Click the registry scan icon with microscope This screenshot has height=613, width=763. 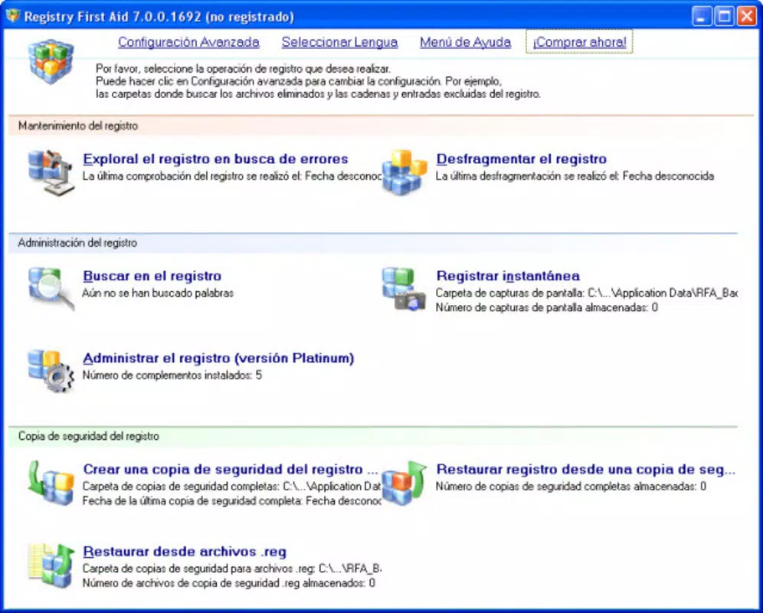coord(51,172)
